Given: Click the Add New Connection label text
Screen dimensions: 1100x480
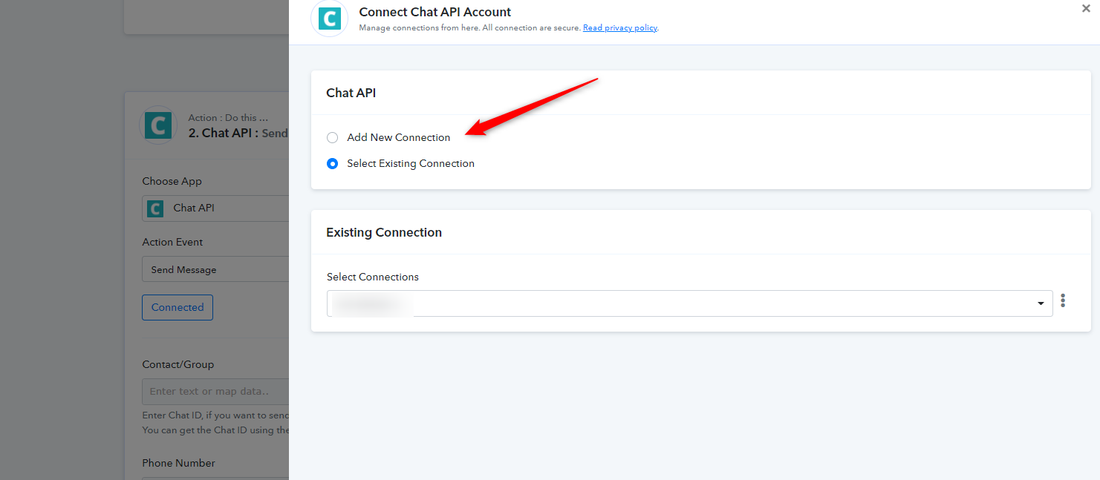Looking at the screenshot, I should tap(398, 137).
